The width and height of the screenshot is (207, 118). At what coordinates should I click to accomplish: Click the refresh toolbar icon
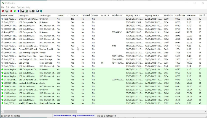tap(26, 11)
